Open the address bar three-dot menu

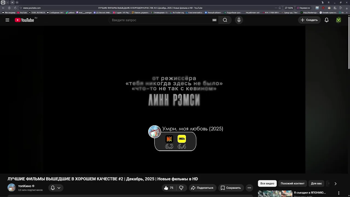tap(276, 8)
